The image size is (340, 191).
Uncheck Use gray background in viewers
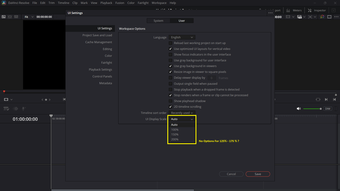[x=171, y=66]
